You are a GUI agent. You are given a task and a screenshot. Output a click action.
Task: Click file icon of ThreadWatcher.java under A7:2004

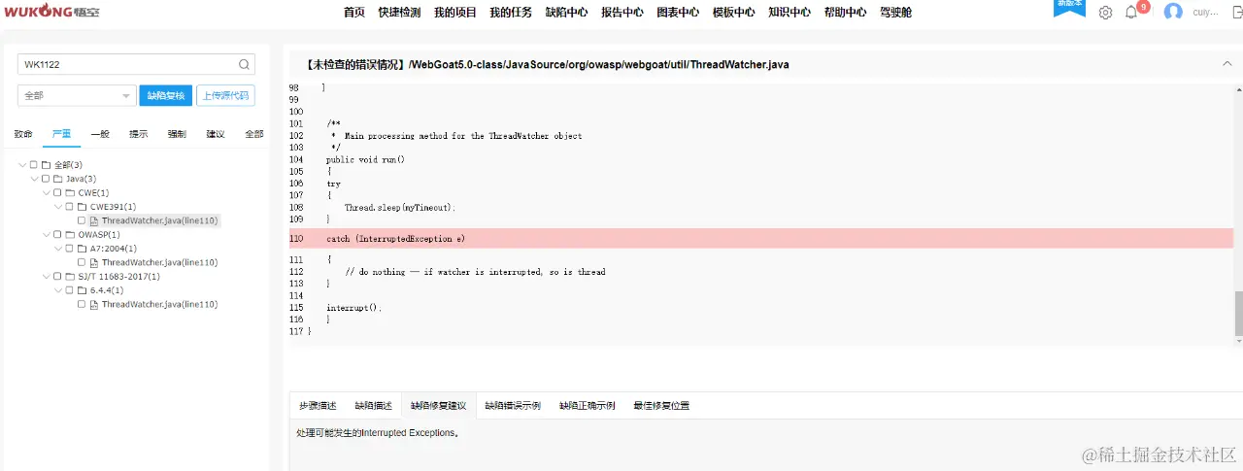pyautogui.click(x=93, y=262)
